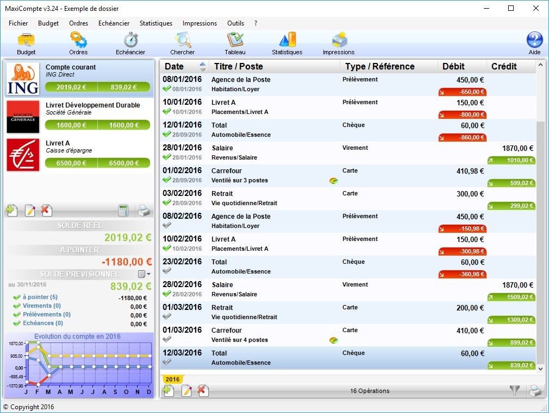Sort operations using the Date column arrow
Viewport: 549px width, 413px height.
(x=202, y=66)
